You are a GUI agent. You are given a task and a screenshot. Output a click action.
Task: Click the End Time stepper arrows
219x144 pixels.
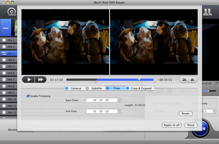point(120,111)
